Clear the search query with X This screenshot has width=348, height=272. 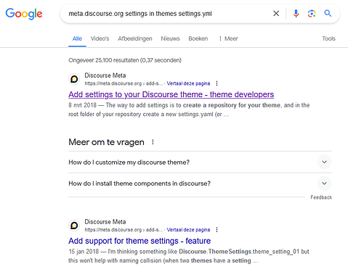276,14
